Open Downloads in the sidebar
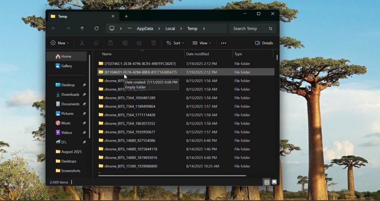Image resolution: width=380 pixels, height=201 pixels. 70,94
